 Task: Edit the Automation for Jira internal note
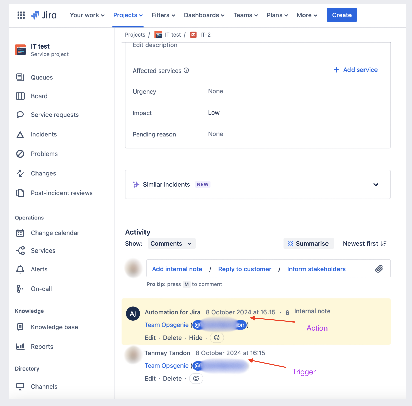click(150, 338)
